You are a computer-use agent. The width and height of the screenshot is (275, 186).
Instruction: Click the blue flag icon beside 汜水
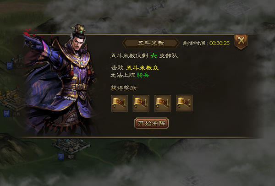pyautogui.click(x=10, y=66)
